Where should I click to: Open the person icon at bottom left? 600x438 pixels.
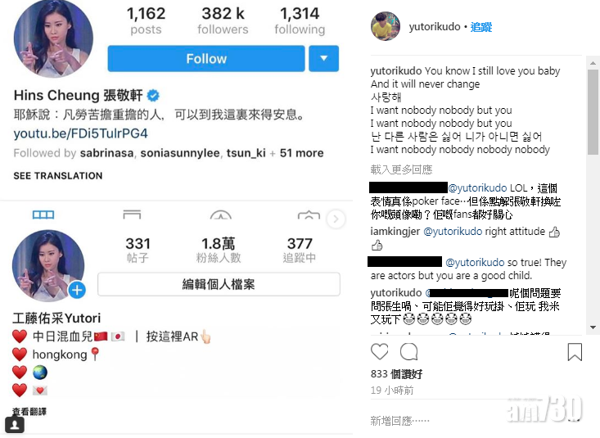tap(15, 425)
